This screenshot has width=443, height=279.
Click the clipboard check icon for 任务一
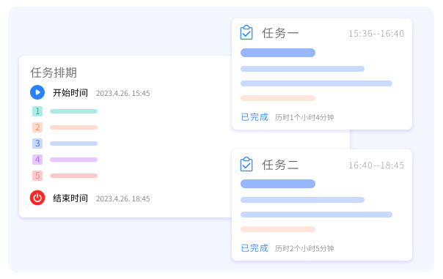click(246, 32)
